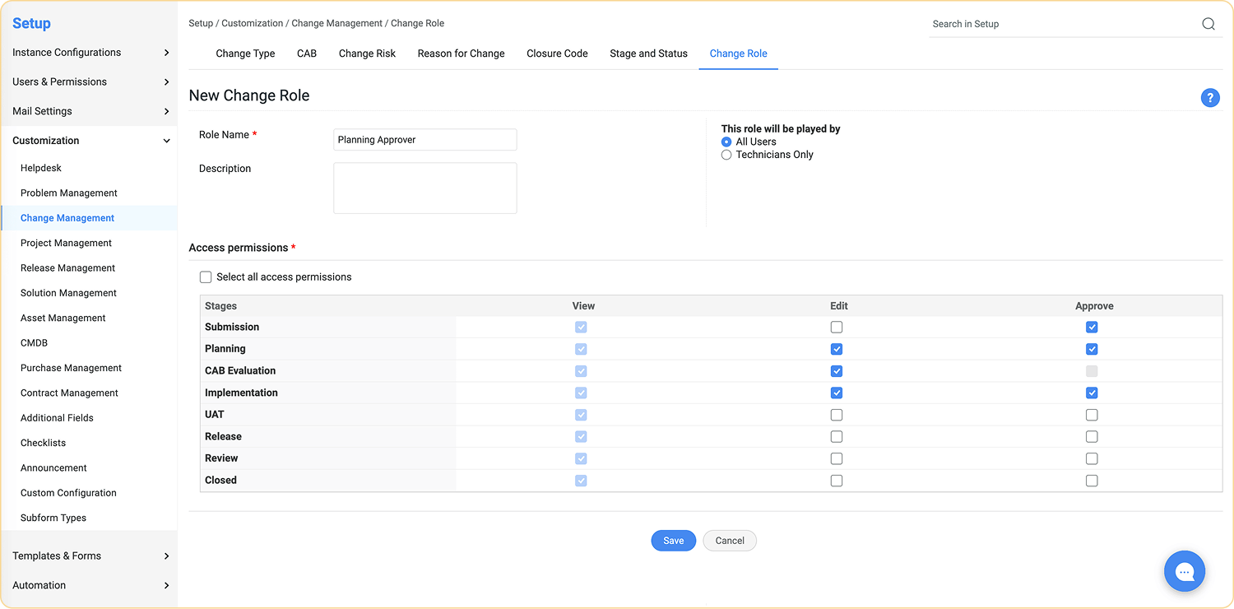Tick Approve checkbox for UAT stage
Viewport: 1234px width, 609px height.
click(x=1092, y=415)
